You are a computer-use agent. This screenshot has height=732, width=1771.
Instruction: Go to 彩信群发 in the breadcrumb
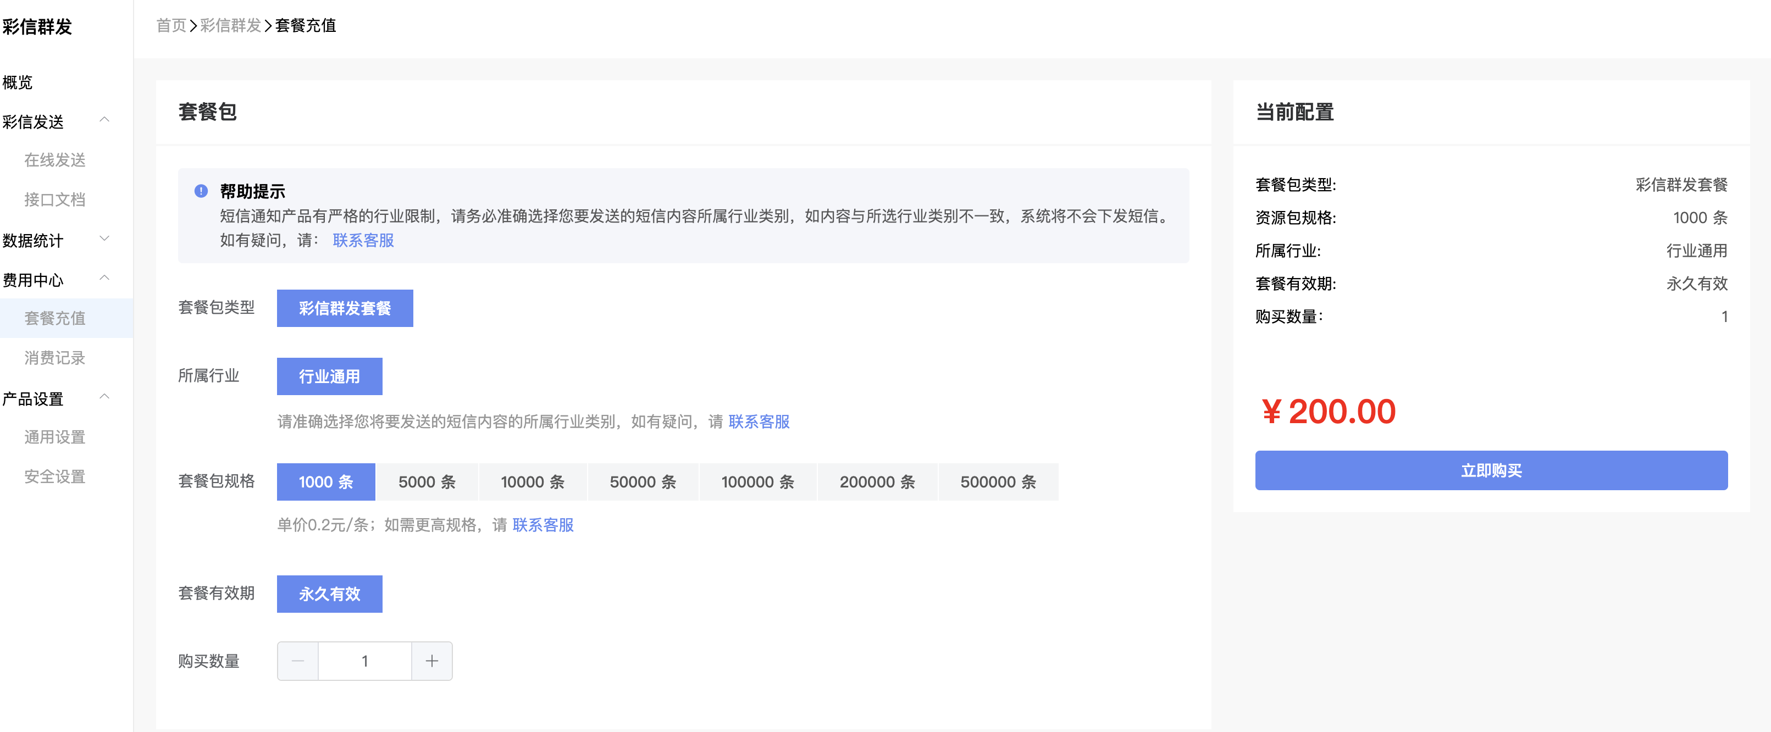[x=231, y=25]
